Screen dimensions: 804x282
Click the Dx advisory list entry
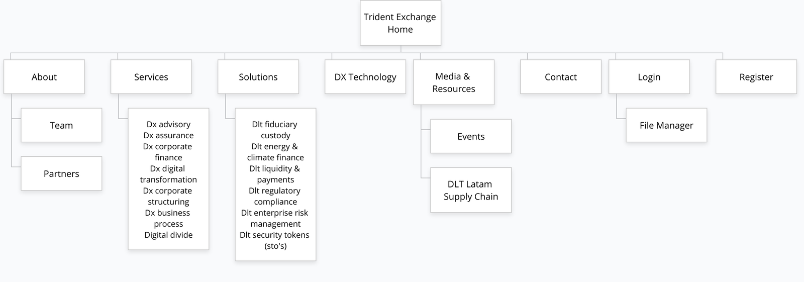click(168, 124)
